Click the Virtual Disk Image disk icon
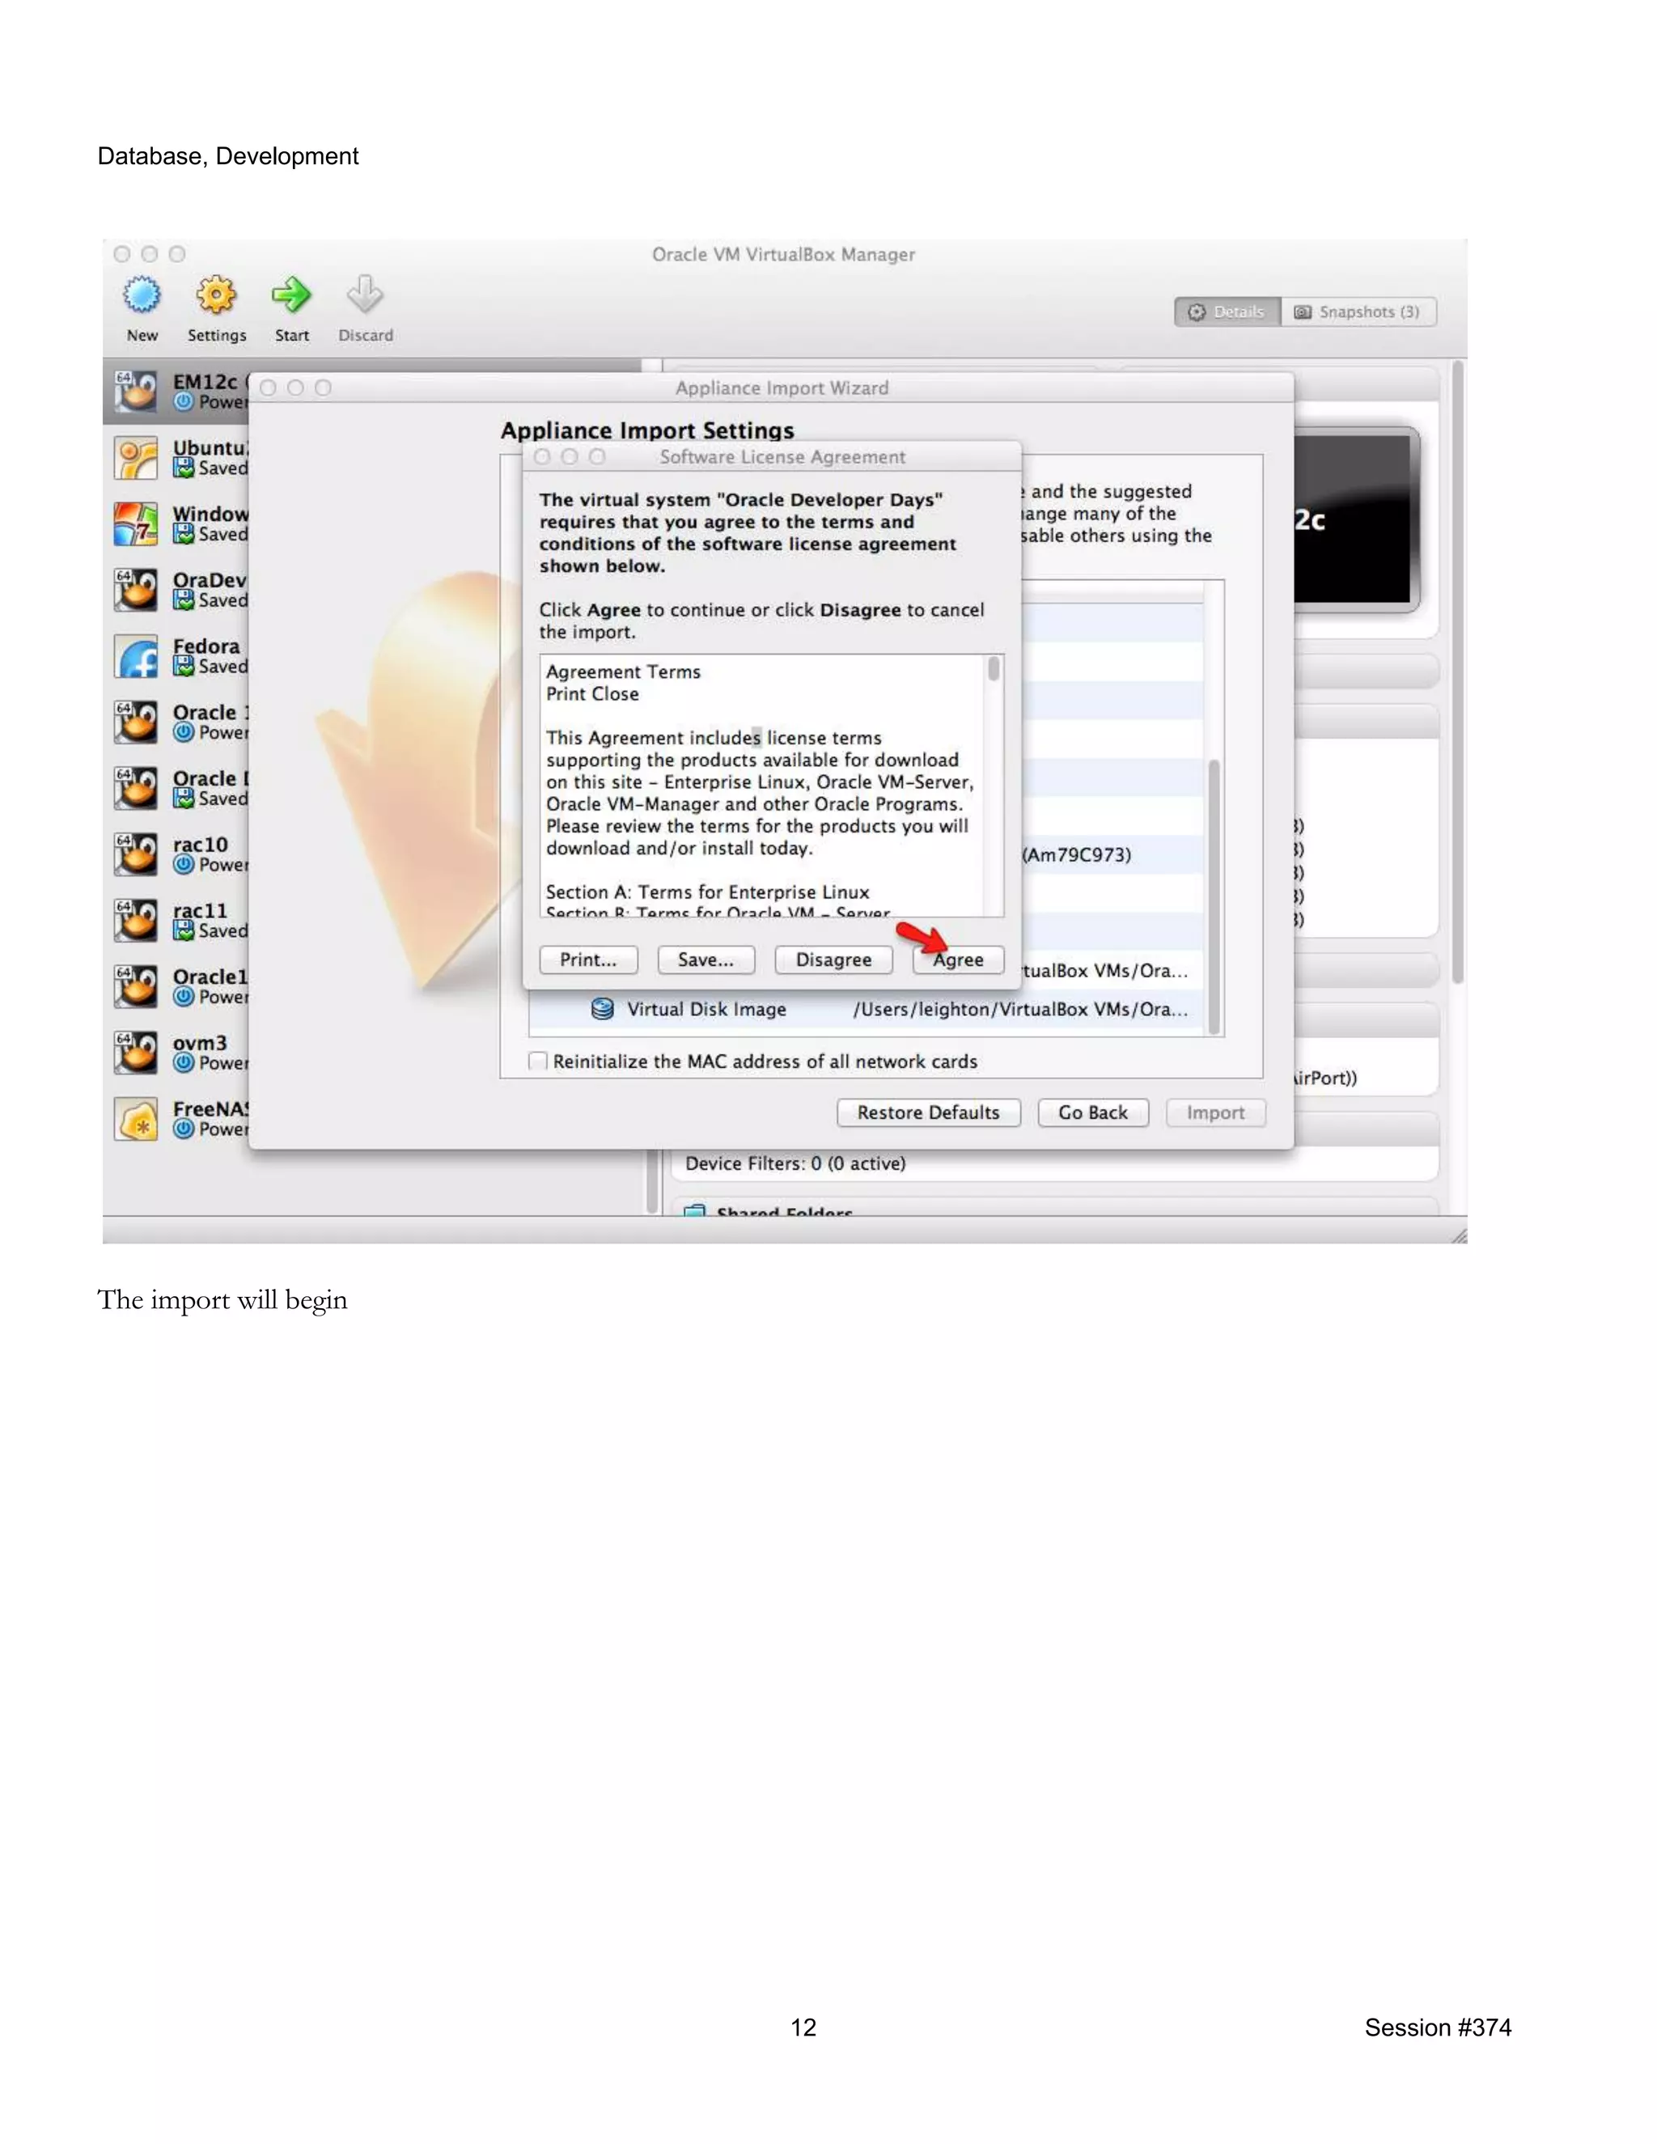 coord(603,1009)
